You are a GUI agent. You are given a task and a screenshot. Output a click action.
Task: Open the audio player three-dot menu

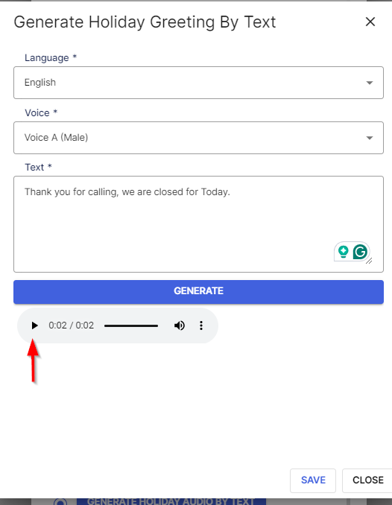point(201,325)
